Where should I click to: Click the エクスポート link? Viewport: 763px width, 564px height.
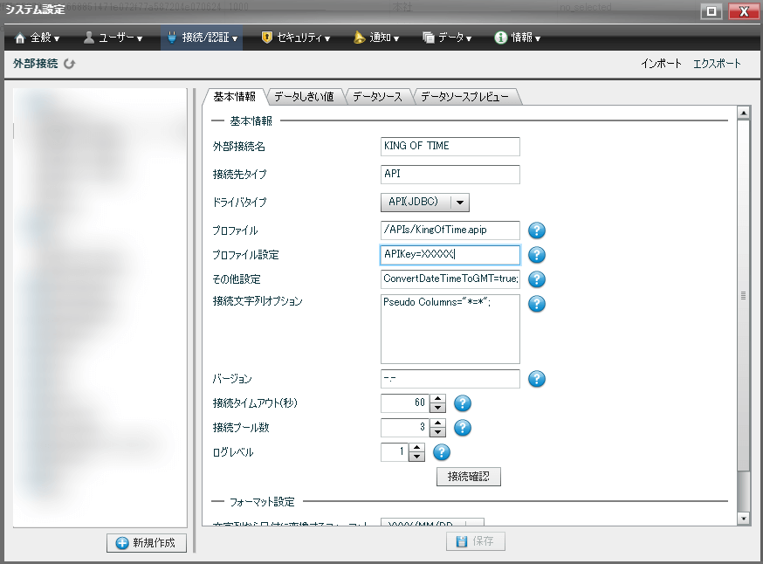click(x=717, y=64)
